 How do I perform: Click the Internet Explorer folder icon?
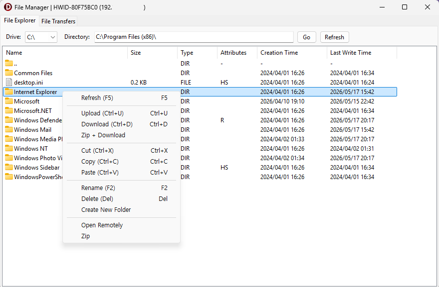point(9,92)
